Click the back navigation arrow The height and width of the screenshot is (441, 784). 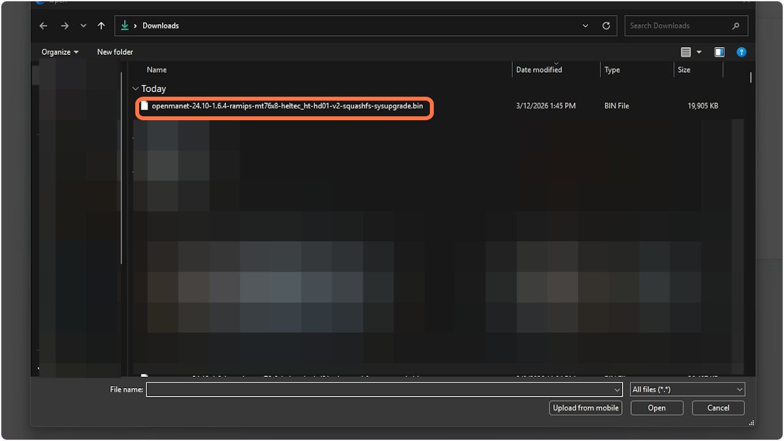click(43, 25)
